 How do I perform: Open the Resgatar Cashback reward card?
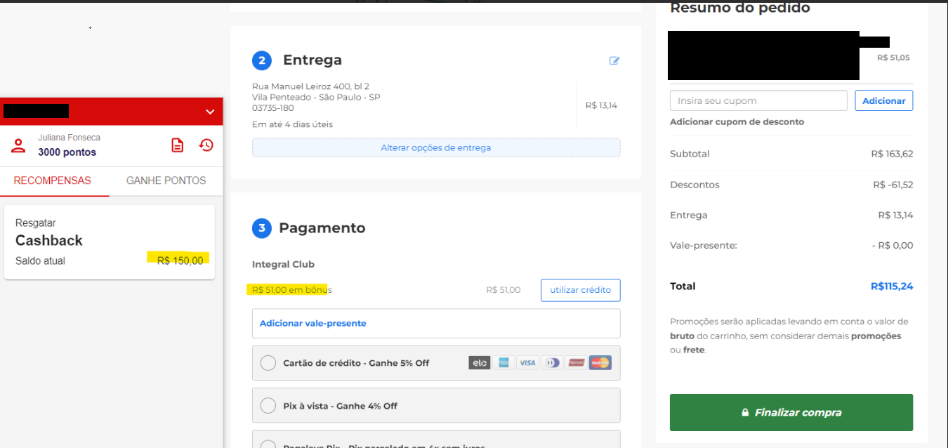[110, 242]
